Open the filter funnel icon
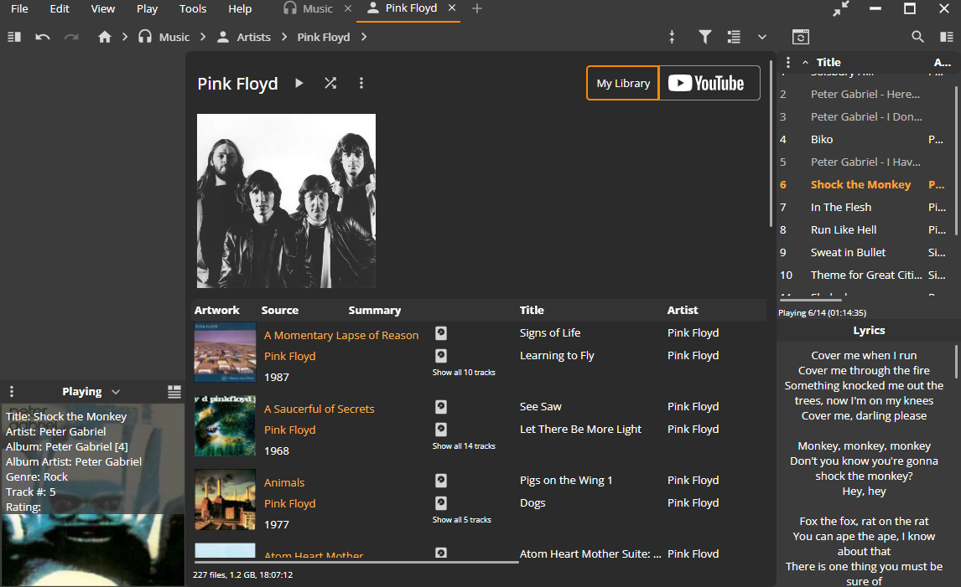This screenshot has height=587, width=961. point(705,37)
